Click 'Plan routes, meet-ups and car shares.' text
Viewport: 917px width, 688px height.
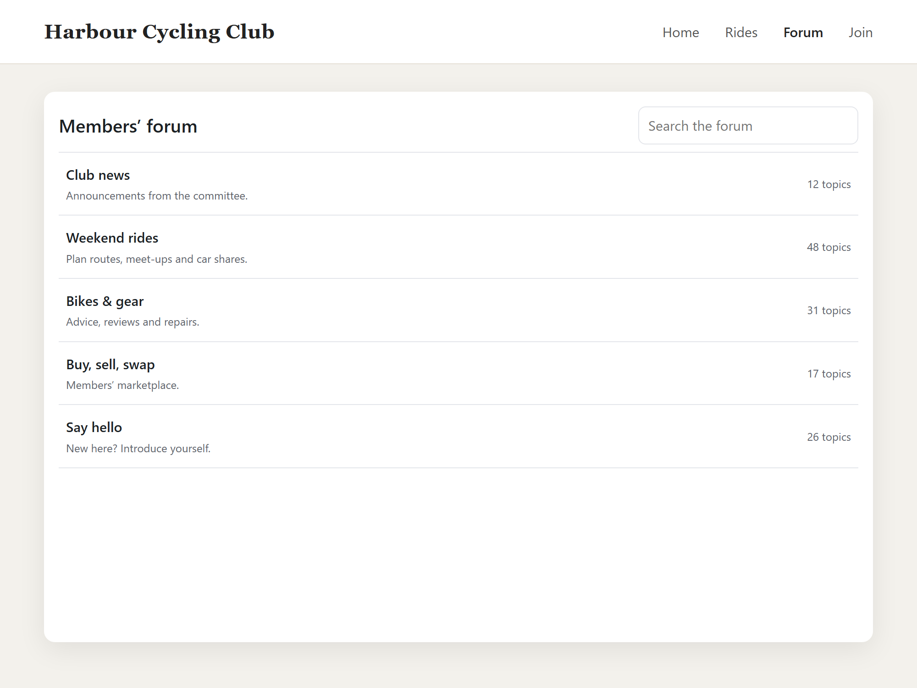coord(157,259)
